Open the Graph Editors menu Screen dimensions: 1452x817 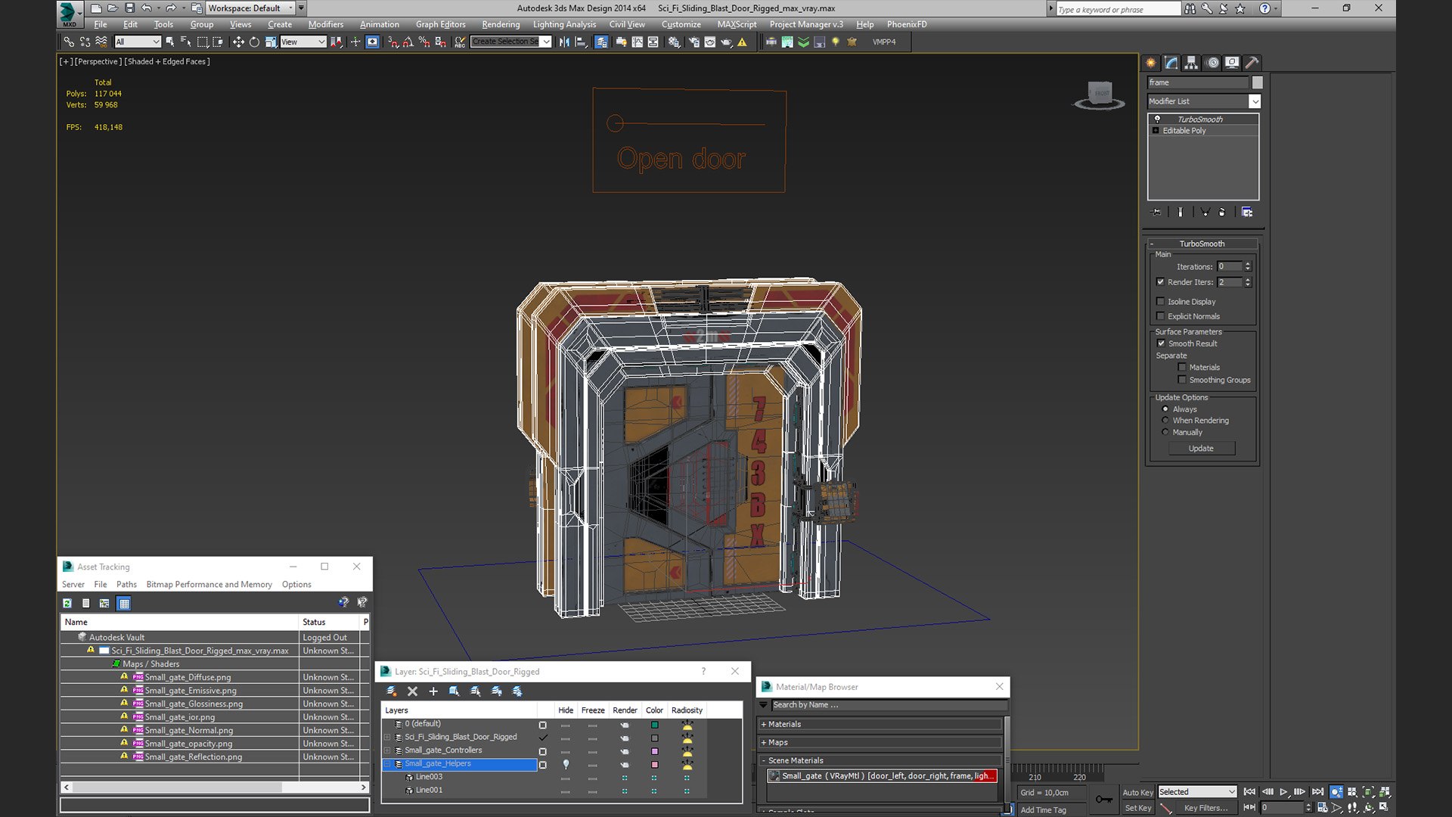(x=440, y=24)
